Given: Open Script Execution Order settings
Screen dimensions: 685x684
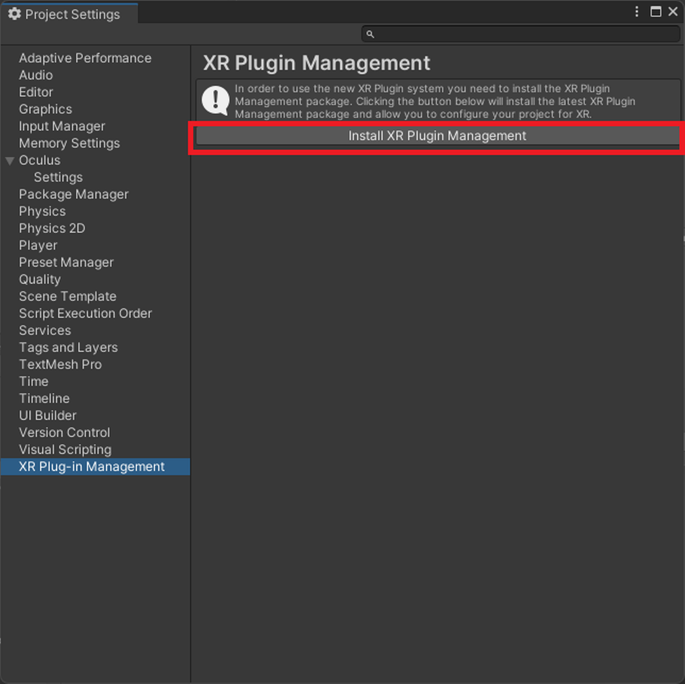Looking at the screenshot, I should tap(85, 313).
